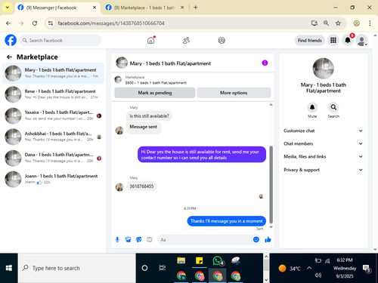Expand Chat members section
This screenshot has width=378, height=283.
pyautogui.click(x=324, y=143)
